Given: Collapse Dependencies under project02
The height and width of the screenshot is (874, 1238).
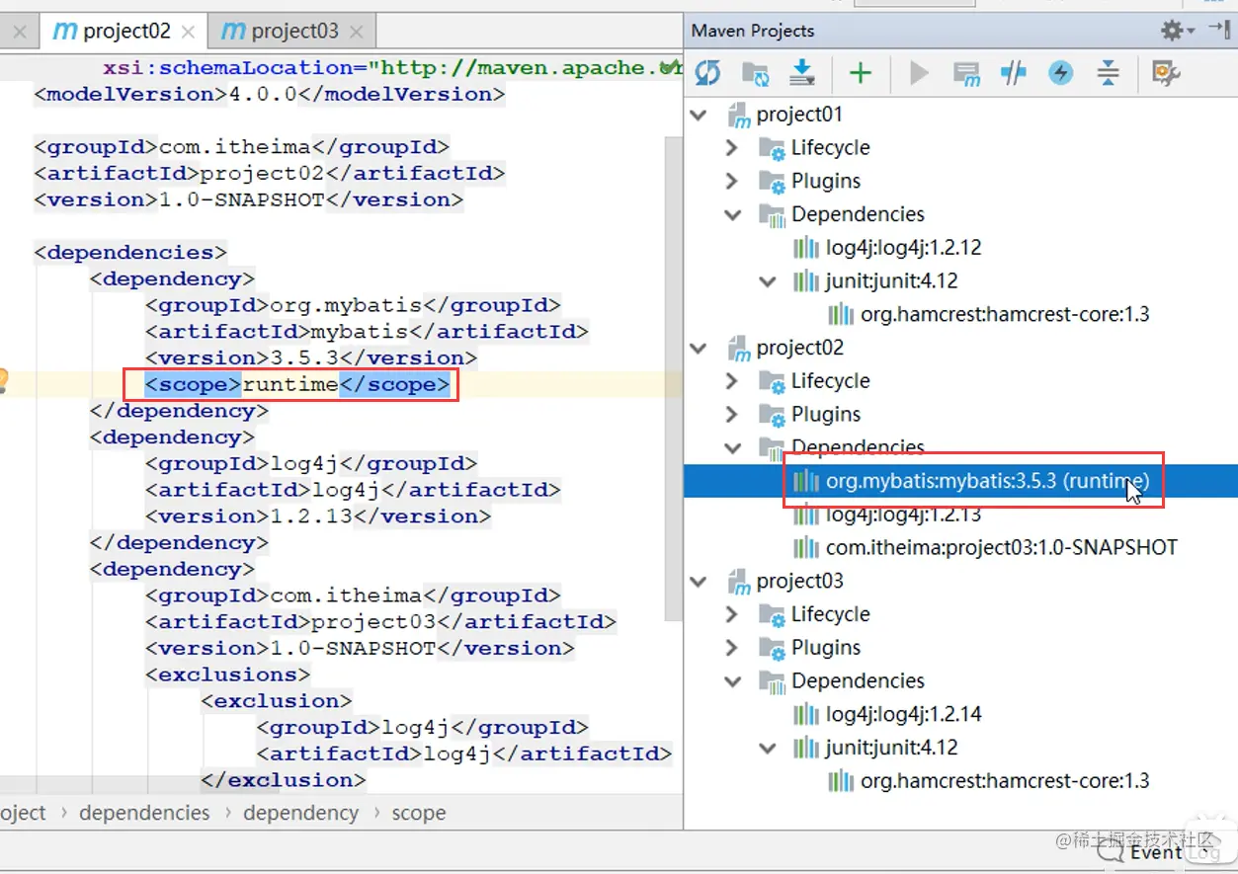Looking at the screenshot, I should 732,447.
